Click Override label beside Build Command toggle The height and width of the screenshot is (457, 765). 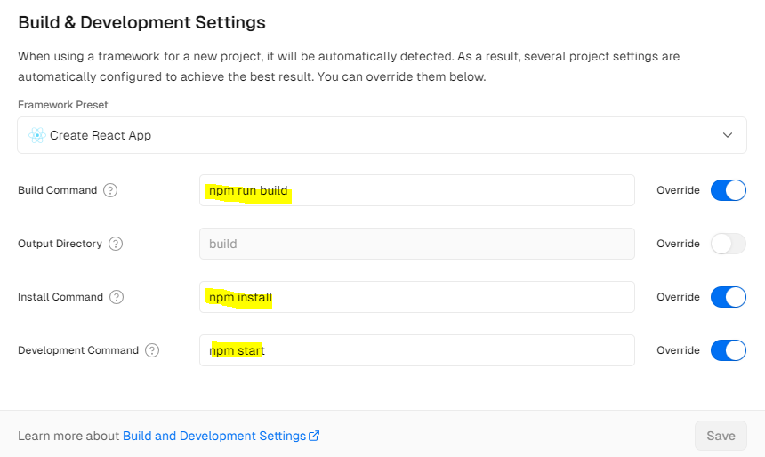click(678, 190)
